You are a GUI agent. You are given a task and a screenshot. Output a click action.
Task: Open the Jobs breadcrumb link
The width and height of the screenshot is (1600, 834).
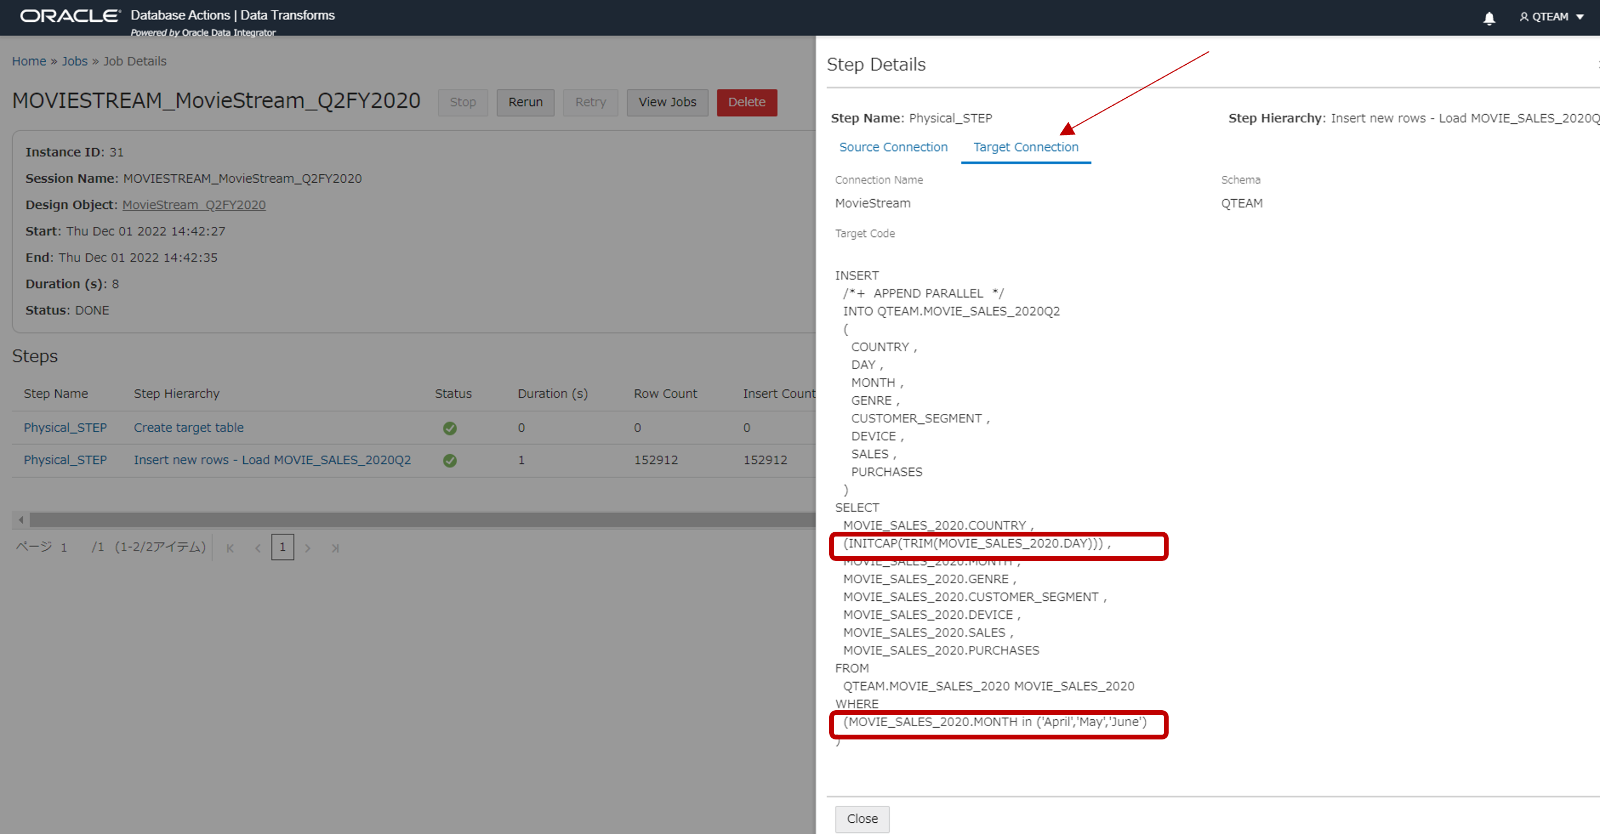click(74, 61)
